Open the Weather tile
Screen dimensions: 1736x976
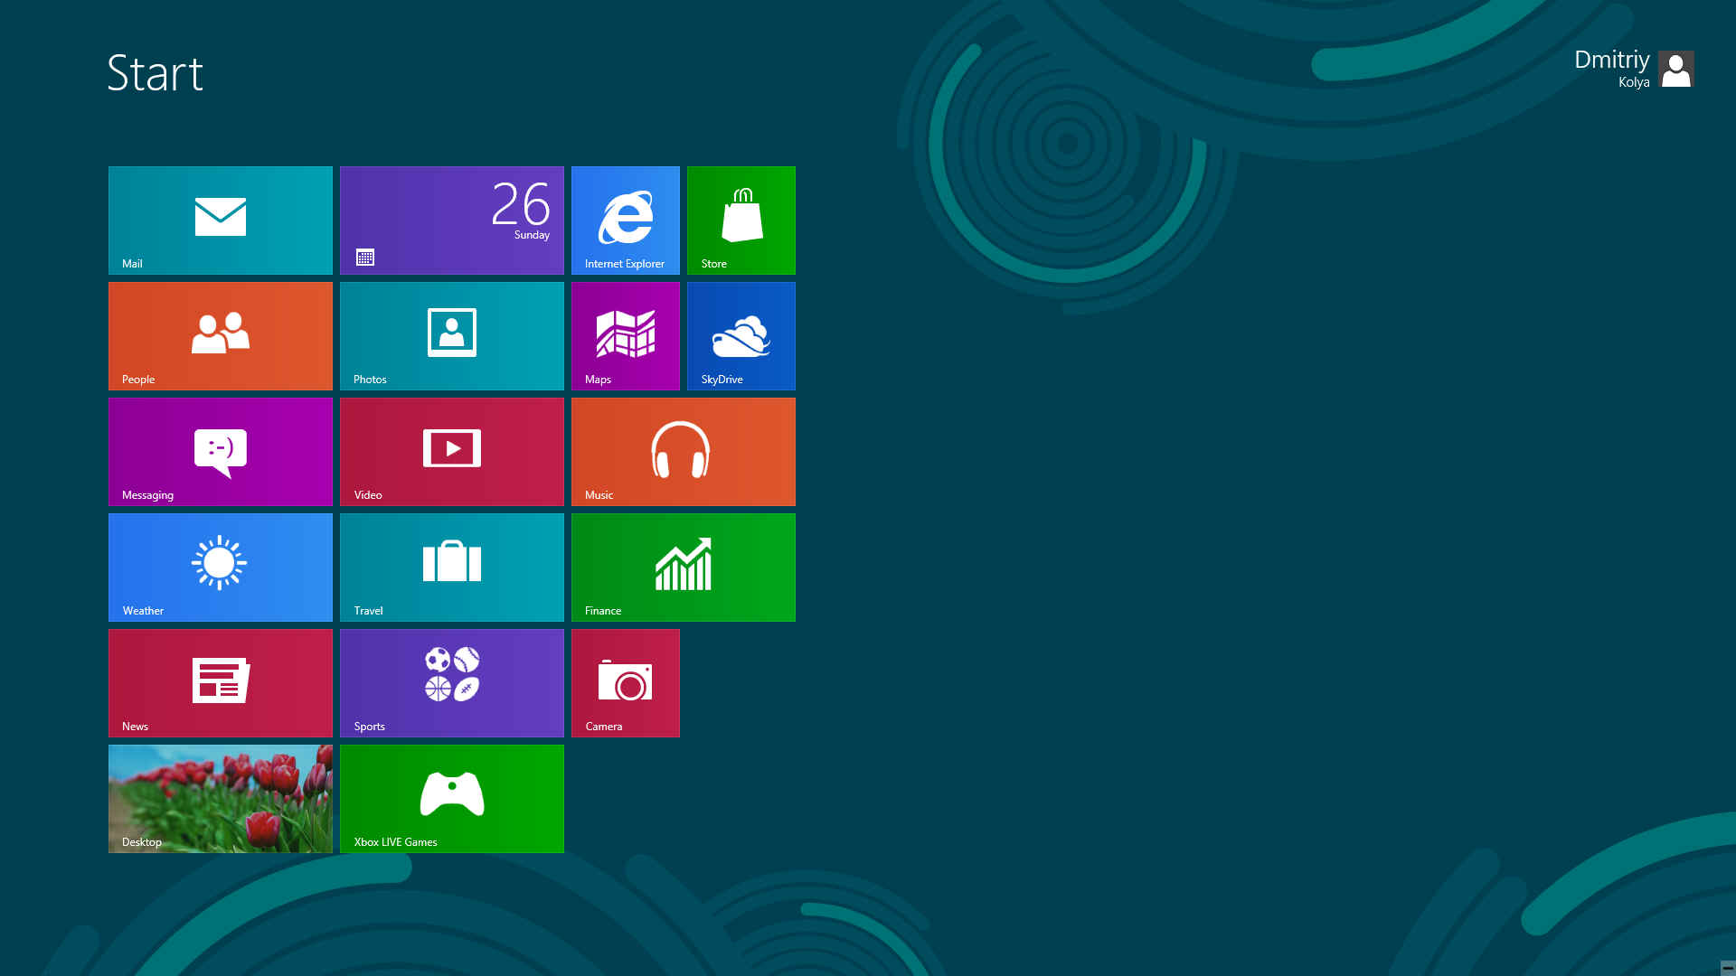[x=221, y=568]
